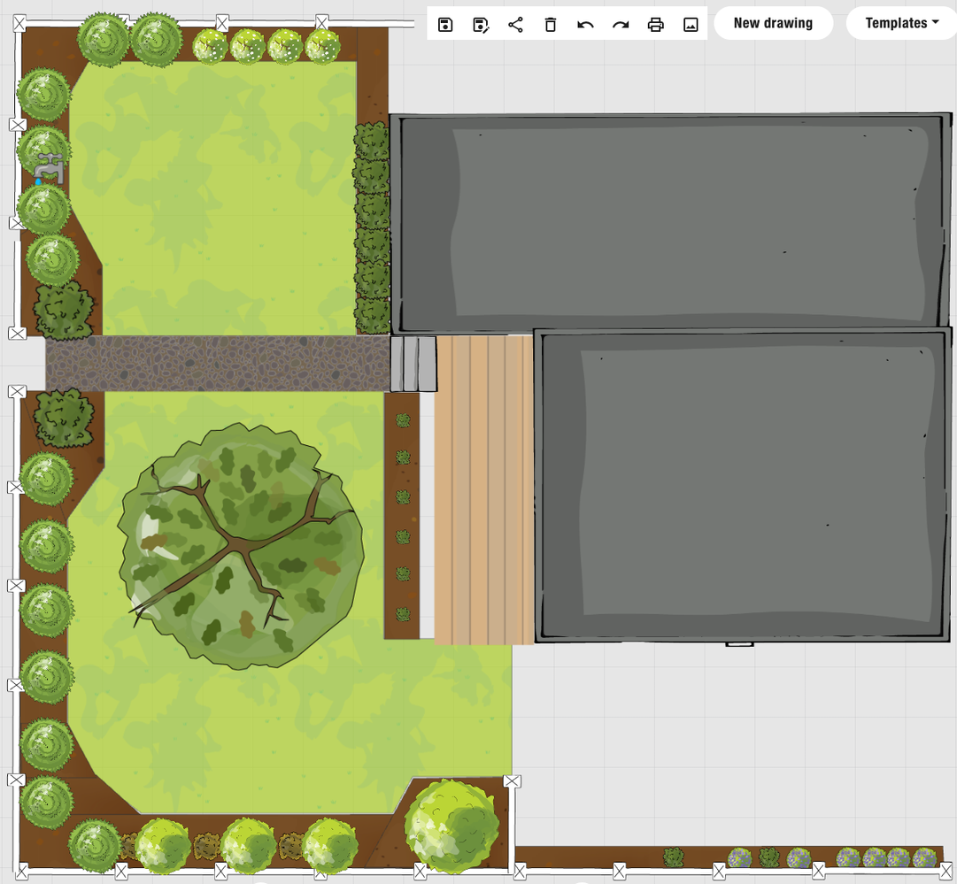Screen dimensions: 957x884
Task: Export the drawing as an image
Action: [x=691, y=25]
